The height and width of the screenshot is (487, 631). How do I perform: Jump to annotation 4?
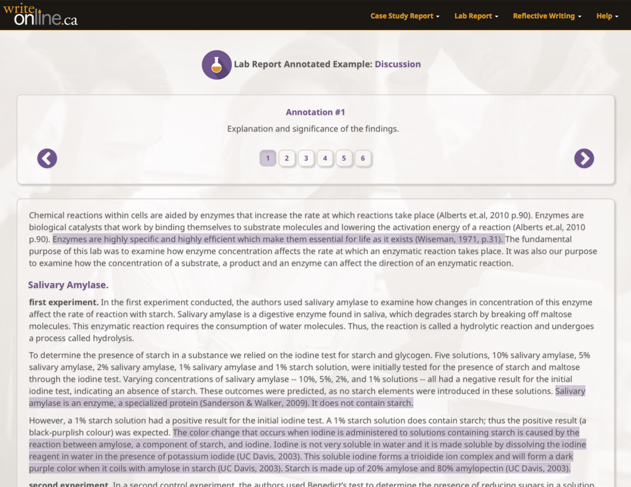pos(325,158)
